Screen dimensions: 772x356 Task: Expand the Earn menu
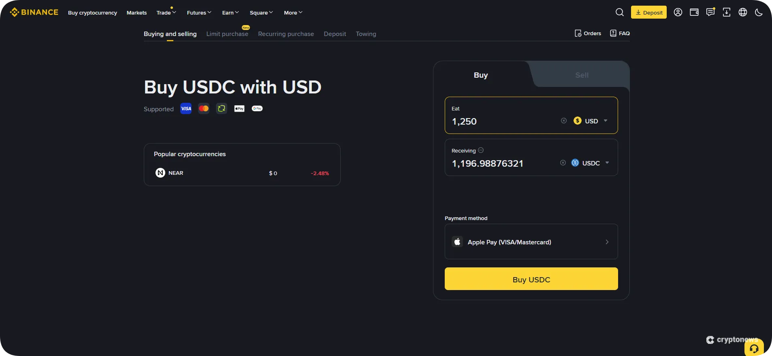point(230,13)
